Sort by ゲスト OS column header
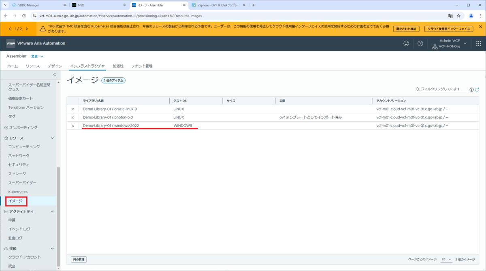This screenshot has height=271, width=486. pyautogui.click(x=180, y=100)
